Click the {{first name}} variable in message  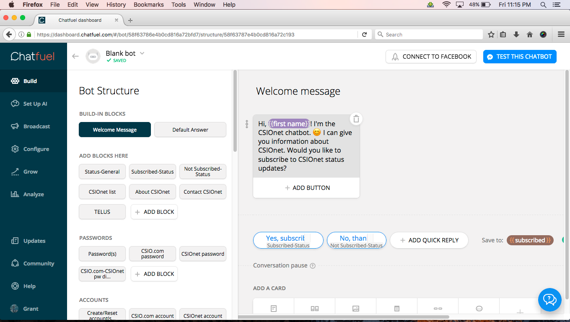289,124
